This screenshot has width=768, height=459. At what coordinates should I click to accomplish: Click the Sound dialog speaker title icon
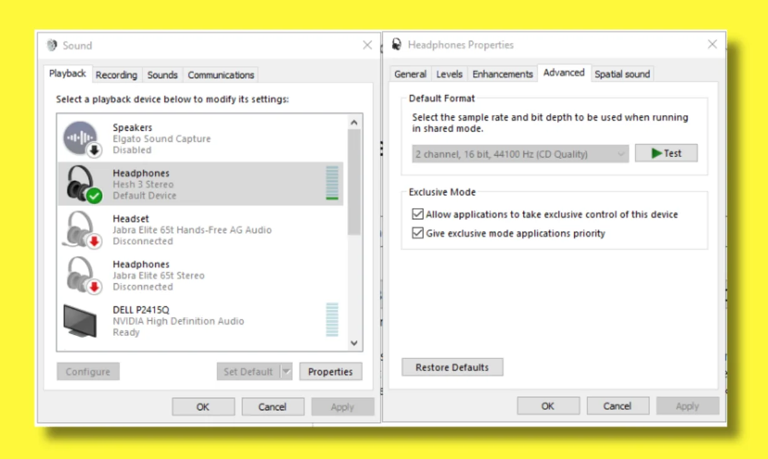coord(52,44)
